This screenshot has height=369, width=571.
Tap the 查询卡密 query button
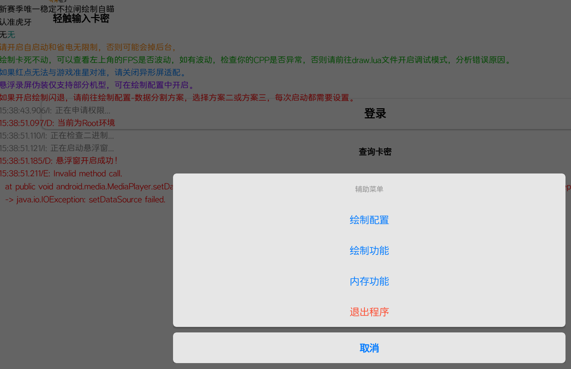pos(375,151)
